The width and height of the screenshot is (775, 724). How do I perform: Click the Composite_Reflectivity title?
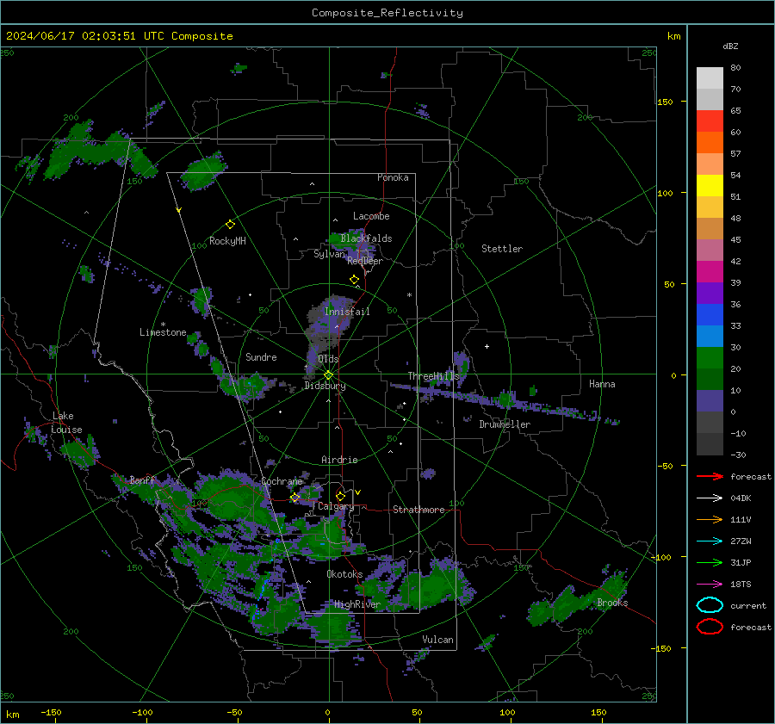(387, 13)
